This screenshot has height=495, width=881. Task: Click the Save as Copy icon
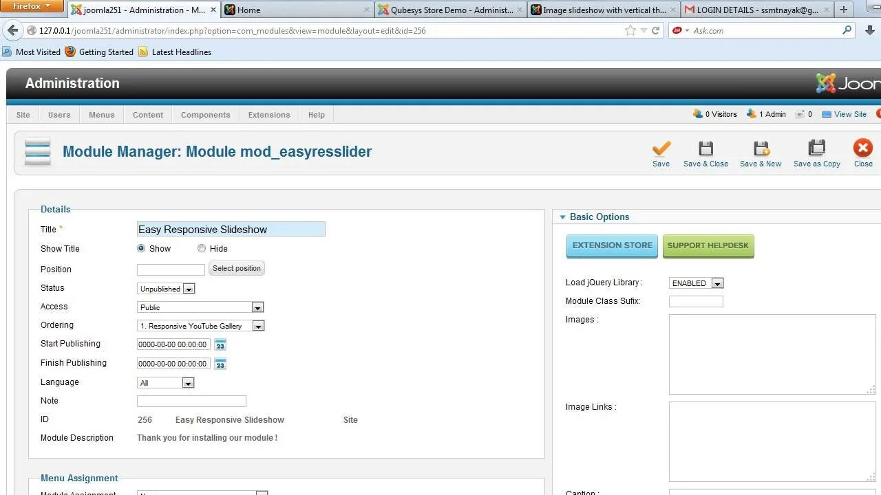pyautogui.click(x=816, y=148)
